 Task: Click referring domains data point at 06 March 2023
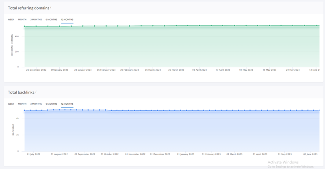click(153, 26)
